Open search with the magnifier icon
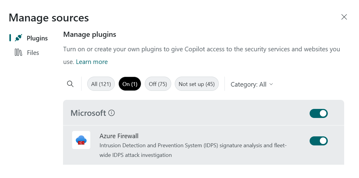Image resolution: width=359 pixels, height=178 pixels. point(70,84)
